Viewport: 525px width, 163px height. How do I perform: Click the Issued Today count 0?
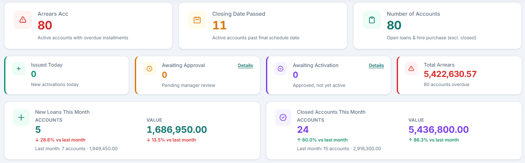(34, 74)
